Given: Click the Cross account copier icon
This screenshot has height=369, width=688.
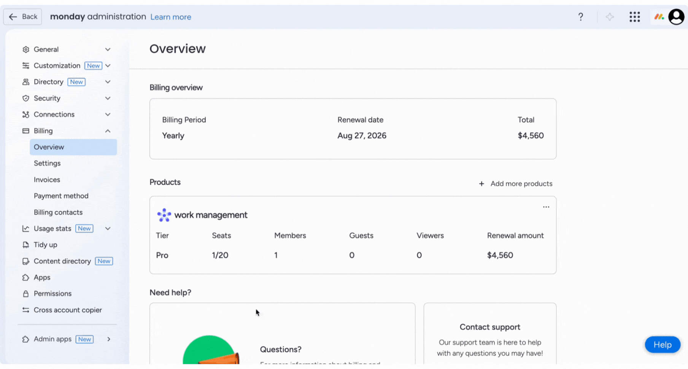Looking at the screenshot, I should coord(25,310).
